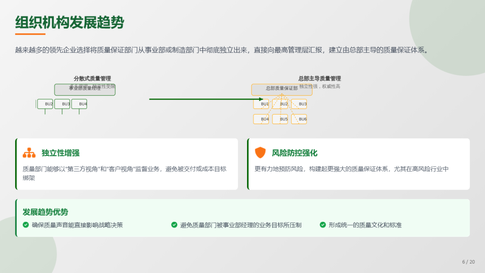The image size is (485, 273).
Task: Click the 总部主导质量管理 diagram heading
Action: 319,79
